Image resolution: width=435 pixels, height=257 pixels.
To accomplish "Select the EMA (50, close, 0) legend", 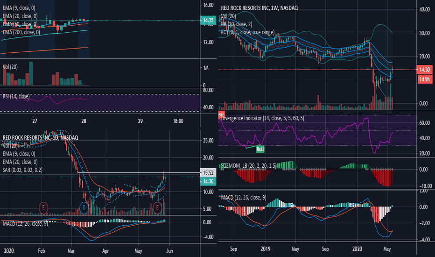I will [x=20, y=24].
